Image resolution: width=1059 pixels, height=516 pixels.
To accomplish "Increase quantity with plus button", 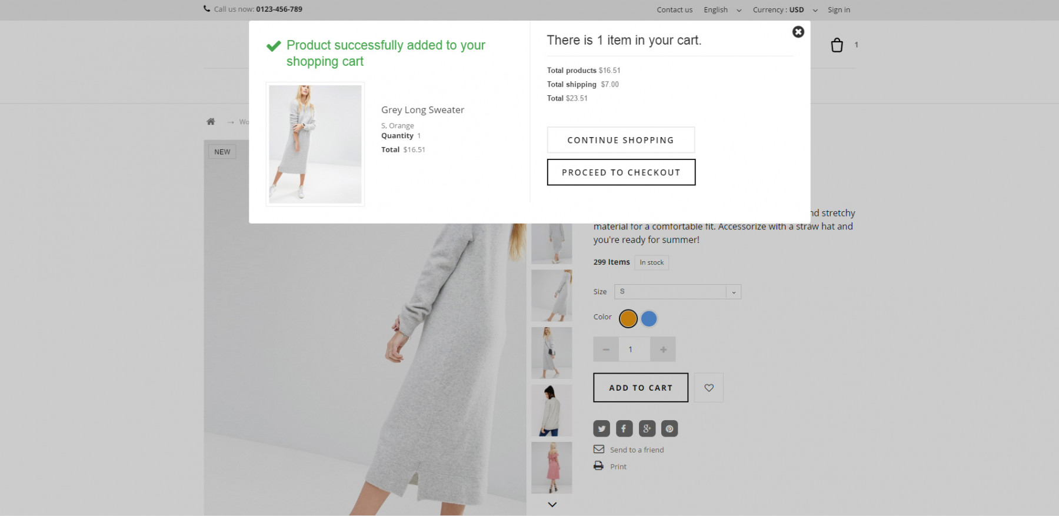I will pos(663,349).
